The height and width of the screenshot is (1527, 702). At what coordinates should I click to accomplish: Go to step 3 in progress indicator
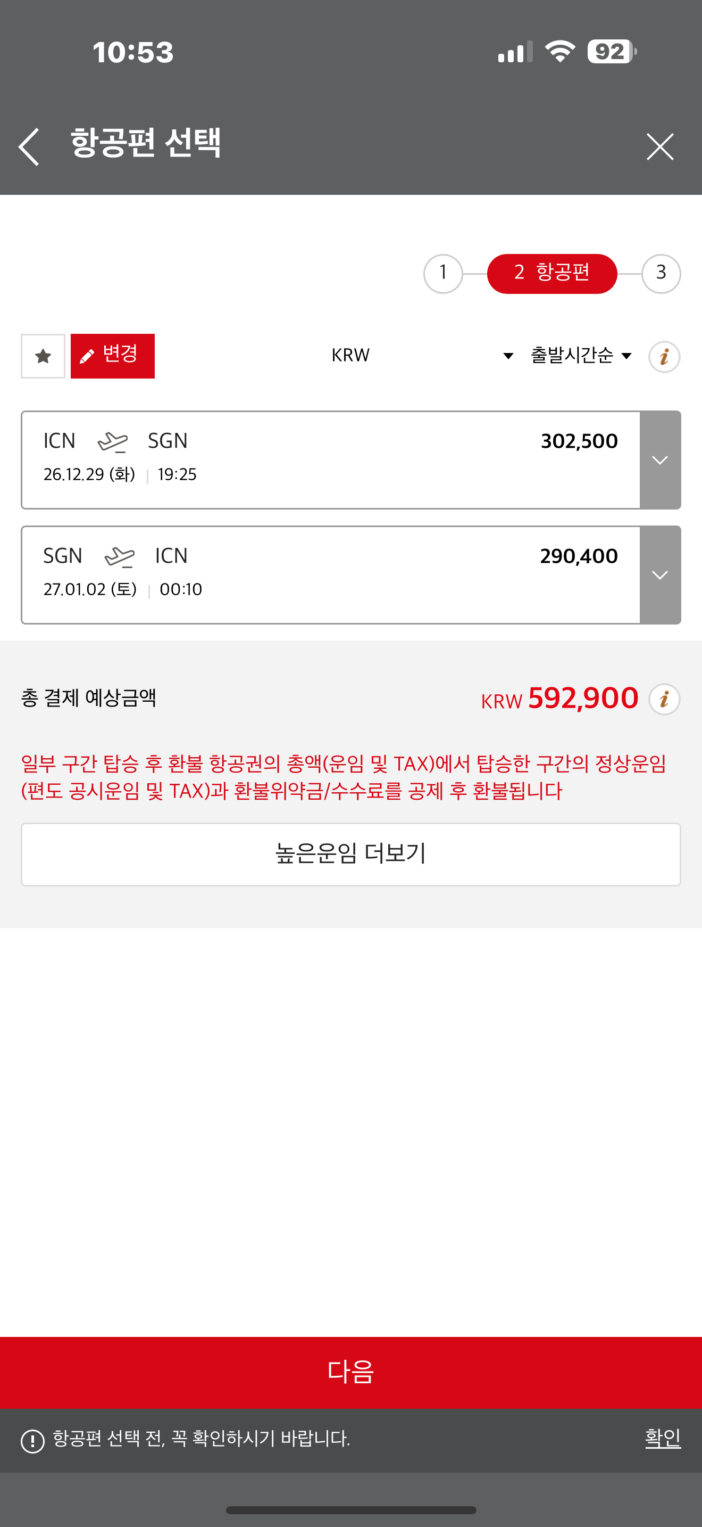point(661,274)
